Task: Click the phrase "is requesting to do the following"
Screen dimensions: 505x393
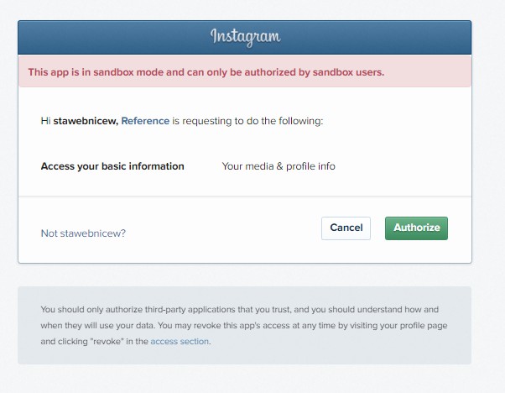Action: (247, 121)
